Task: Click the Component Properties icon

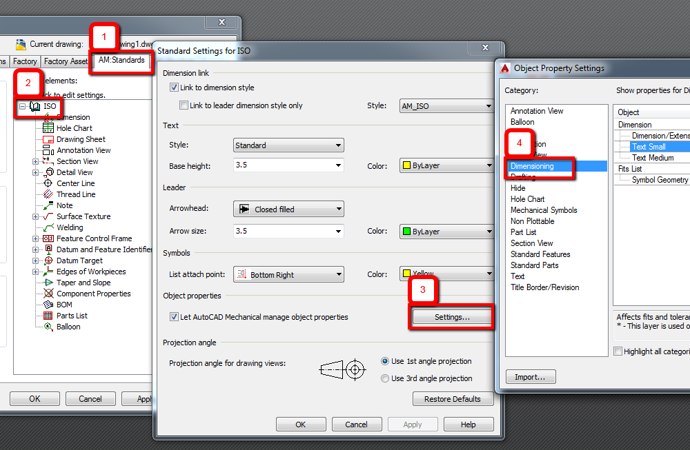Action: (48, 294)
